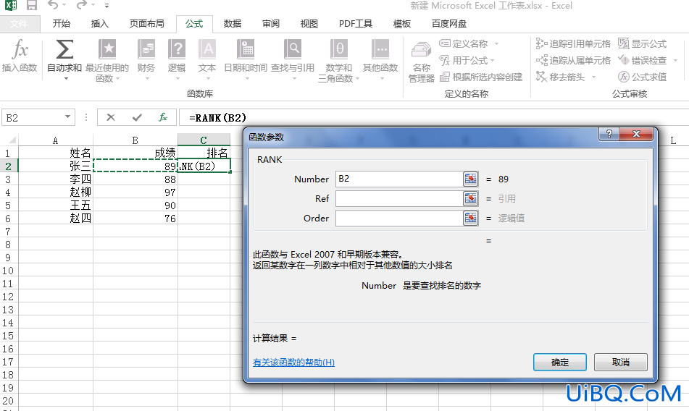
Task: Open the Recently Used functions icon
Action: pos(107,49)
